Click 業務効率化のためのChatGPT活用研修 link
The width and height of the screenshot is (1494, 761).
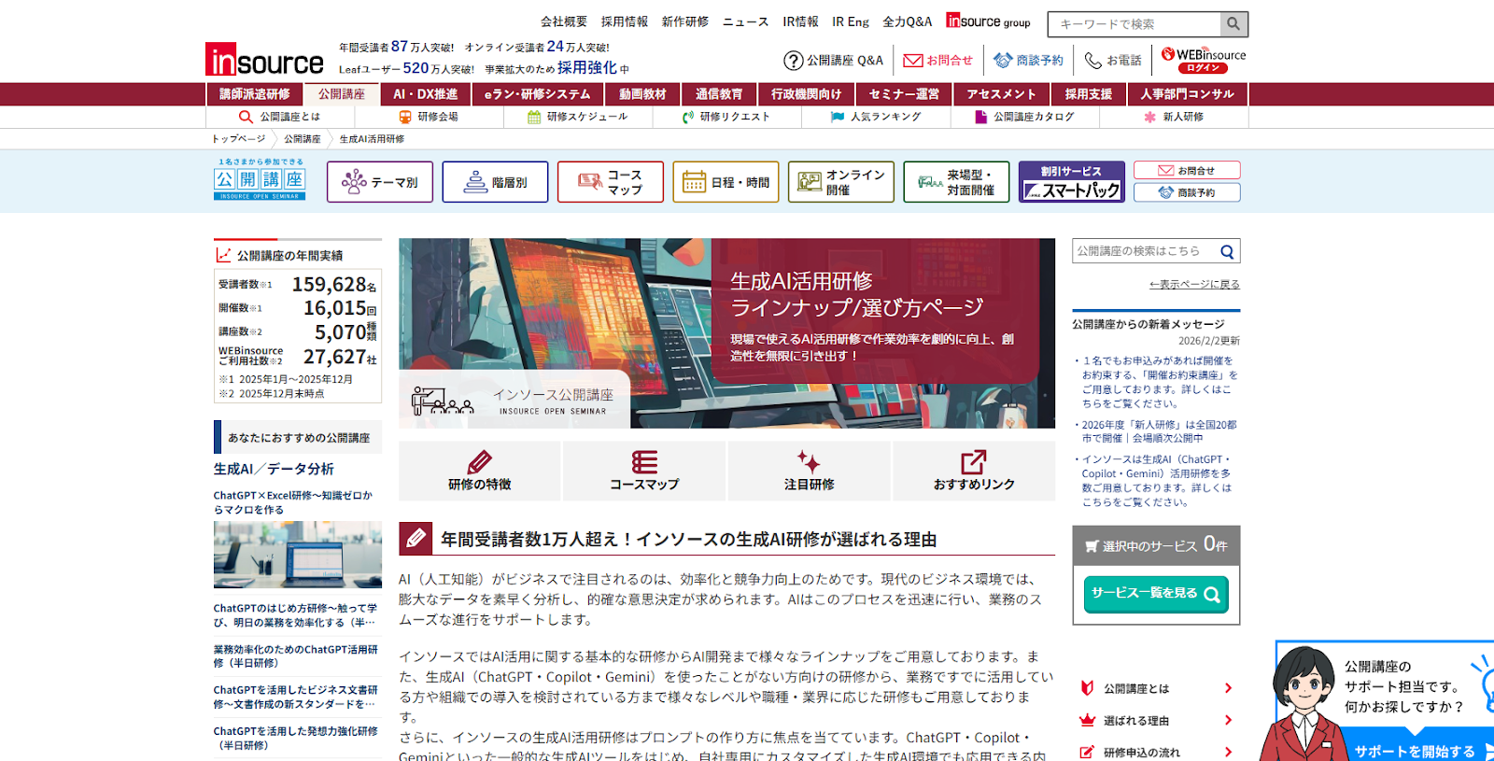(x=296, y=655)
